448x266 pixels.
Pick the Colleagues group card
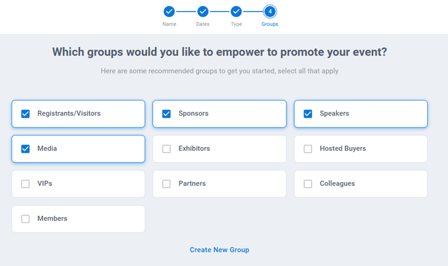361,184
